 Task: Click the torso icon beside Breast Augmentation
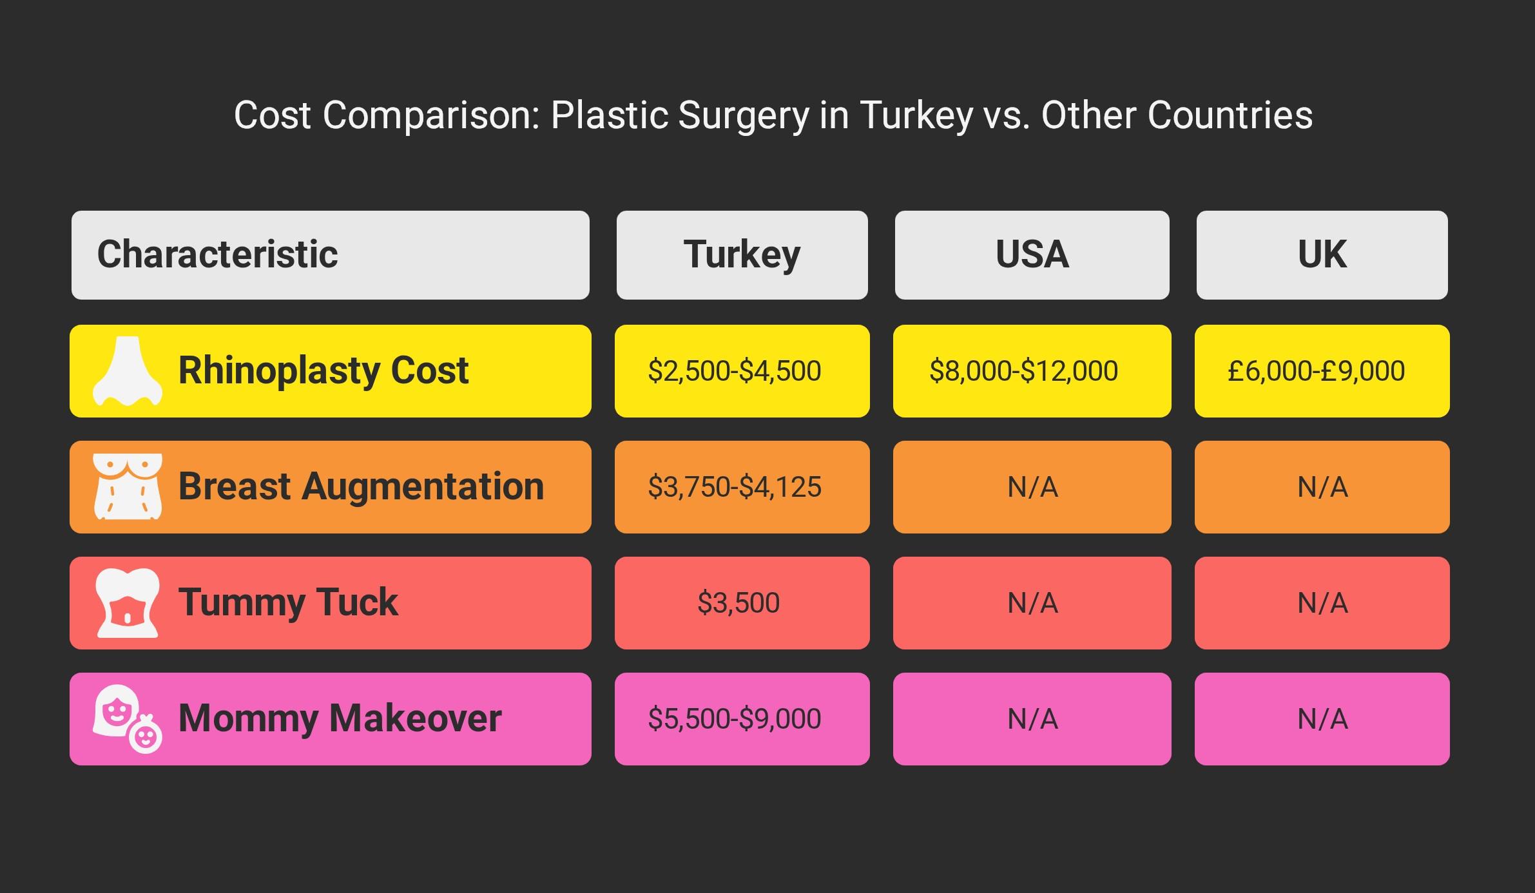click(x=127, y=487)
